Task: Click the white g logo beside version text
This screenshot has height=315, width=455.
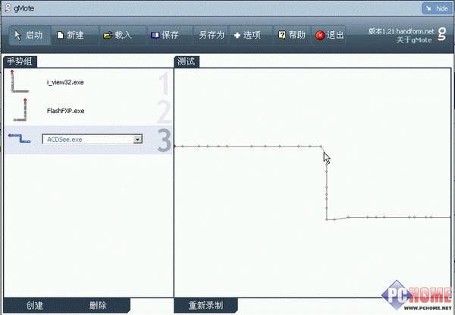Action: click(441, 34)
